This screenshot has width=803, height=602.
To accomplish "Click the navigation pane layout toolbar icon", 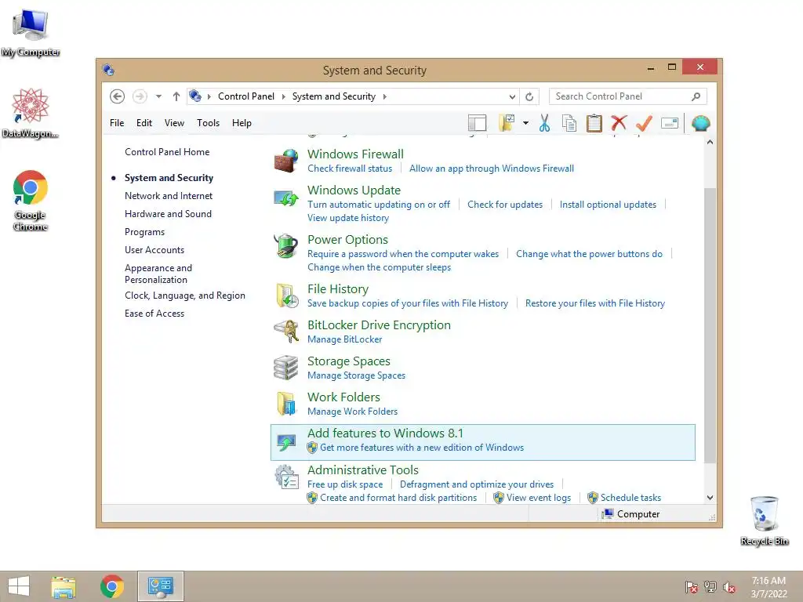I will coord(477,123).
